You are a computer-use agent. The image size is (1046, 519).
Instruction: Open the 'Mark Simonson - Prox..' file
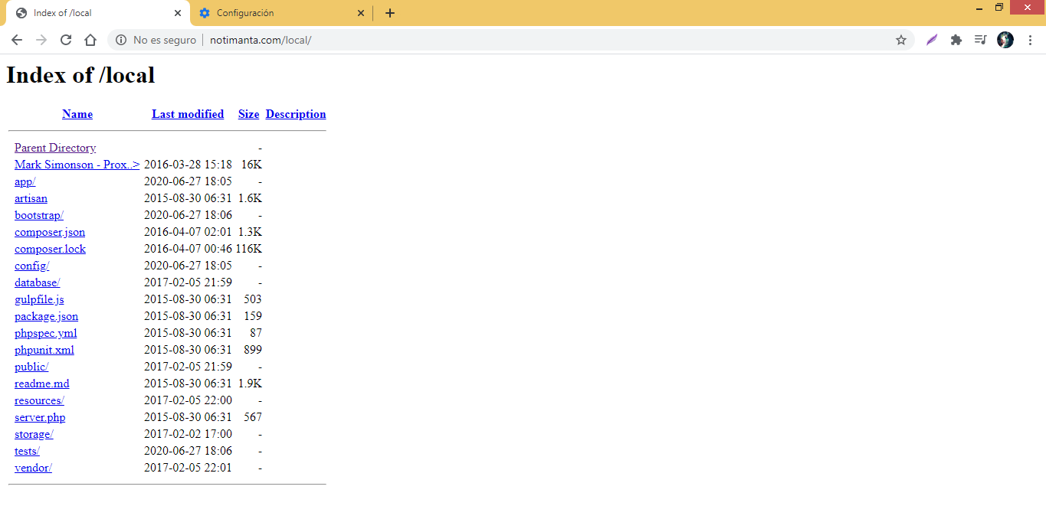(77, 165)
